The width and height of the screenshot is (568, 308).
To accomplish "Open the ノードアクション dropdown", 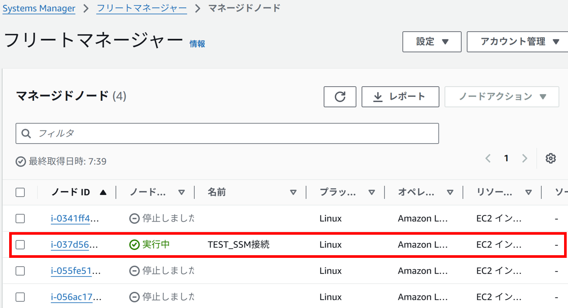I will pos(501,96).
